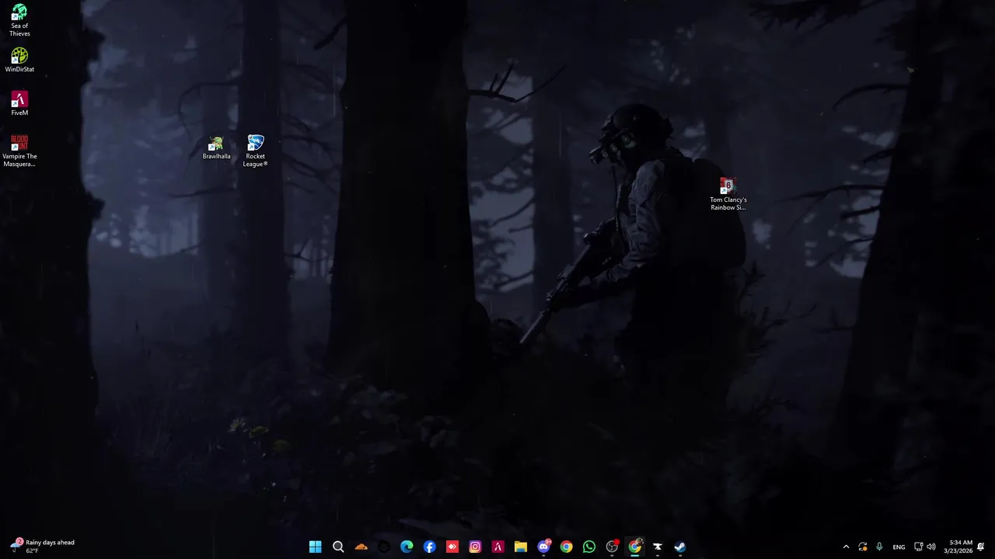This screenshot has height=559, width=995.
Task: Launch the orange Cloudflare taskbar app
Action: pos(361,547)
